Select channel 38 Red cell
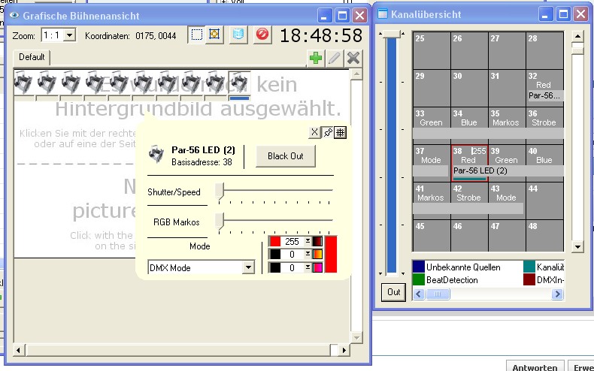 coord(469,163)
